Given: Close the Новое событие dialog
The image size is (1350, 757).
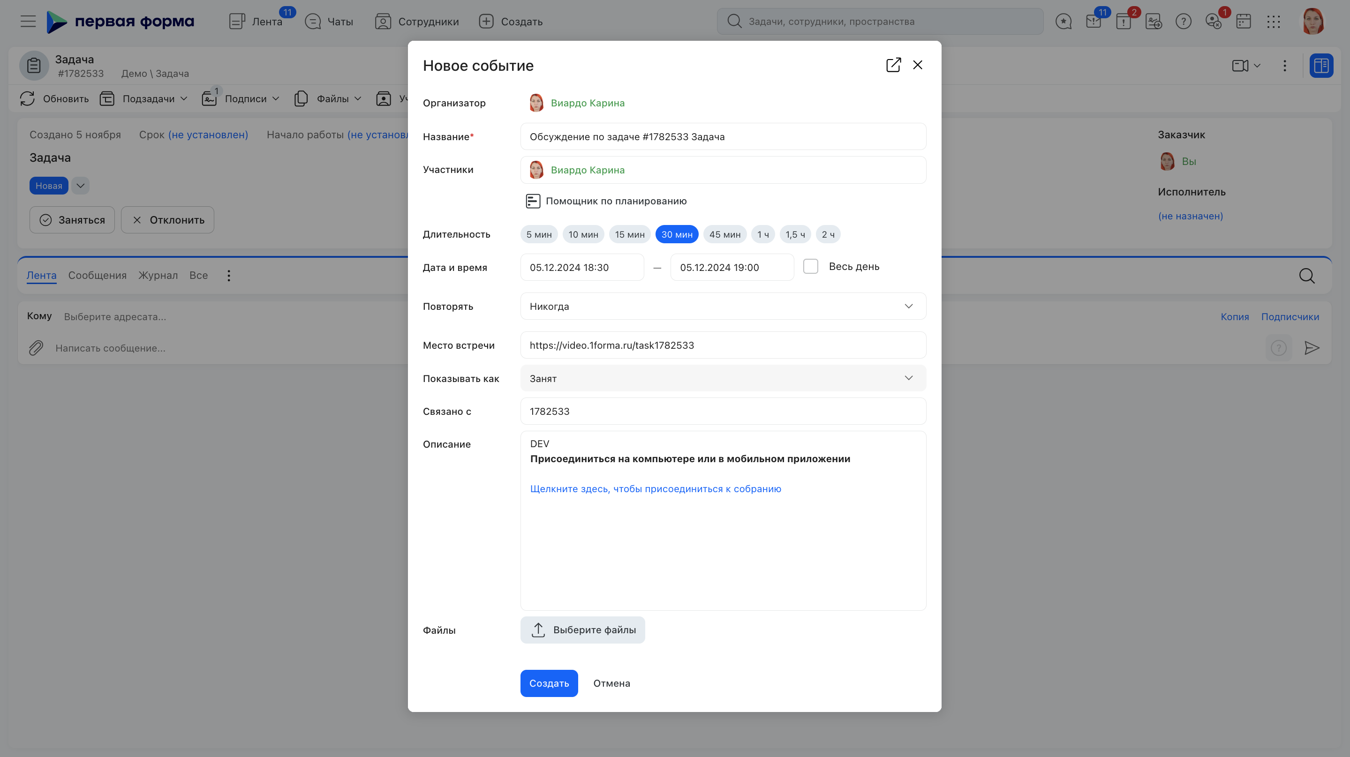Looking at the screenshot, I should [x=918, y=65].
